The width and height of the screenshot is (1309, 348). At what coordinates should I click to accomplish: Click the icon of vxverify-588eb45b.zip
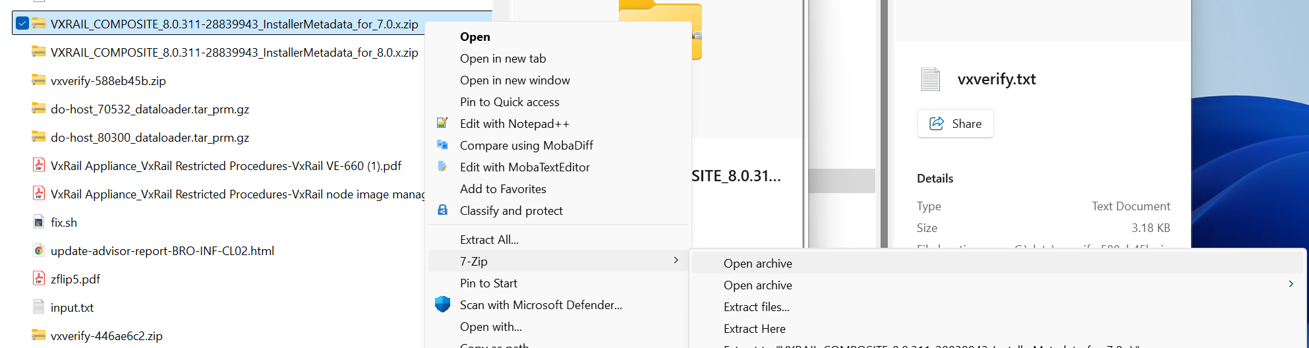point(39,80)
